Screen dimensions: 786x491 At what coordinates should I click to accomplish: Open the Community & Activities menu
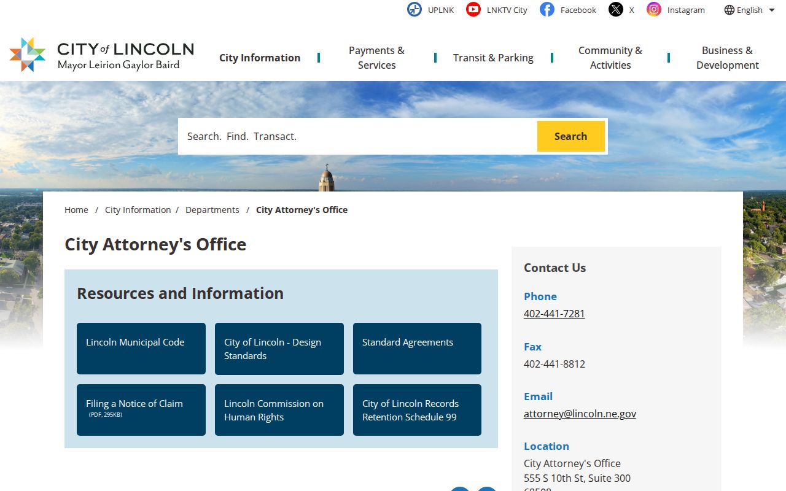[610, 58]
